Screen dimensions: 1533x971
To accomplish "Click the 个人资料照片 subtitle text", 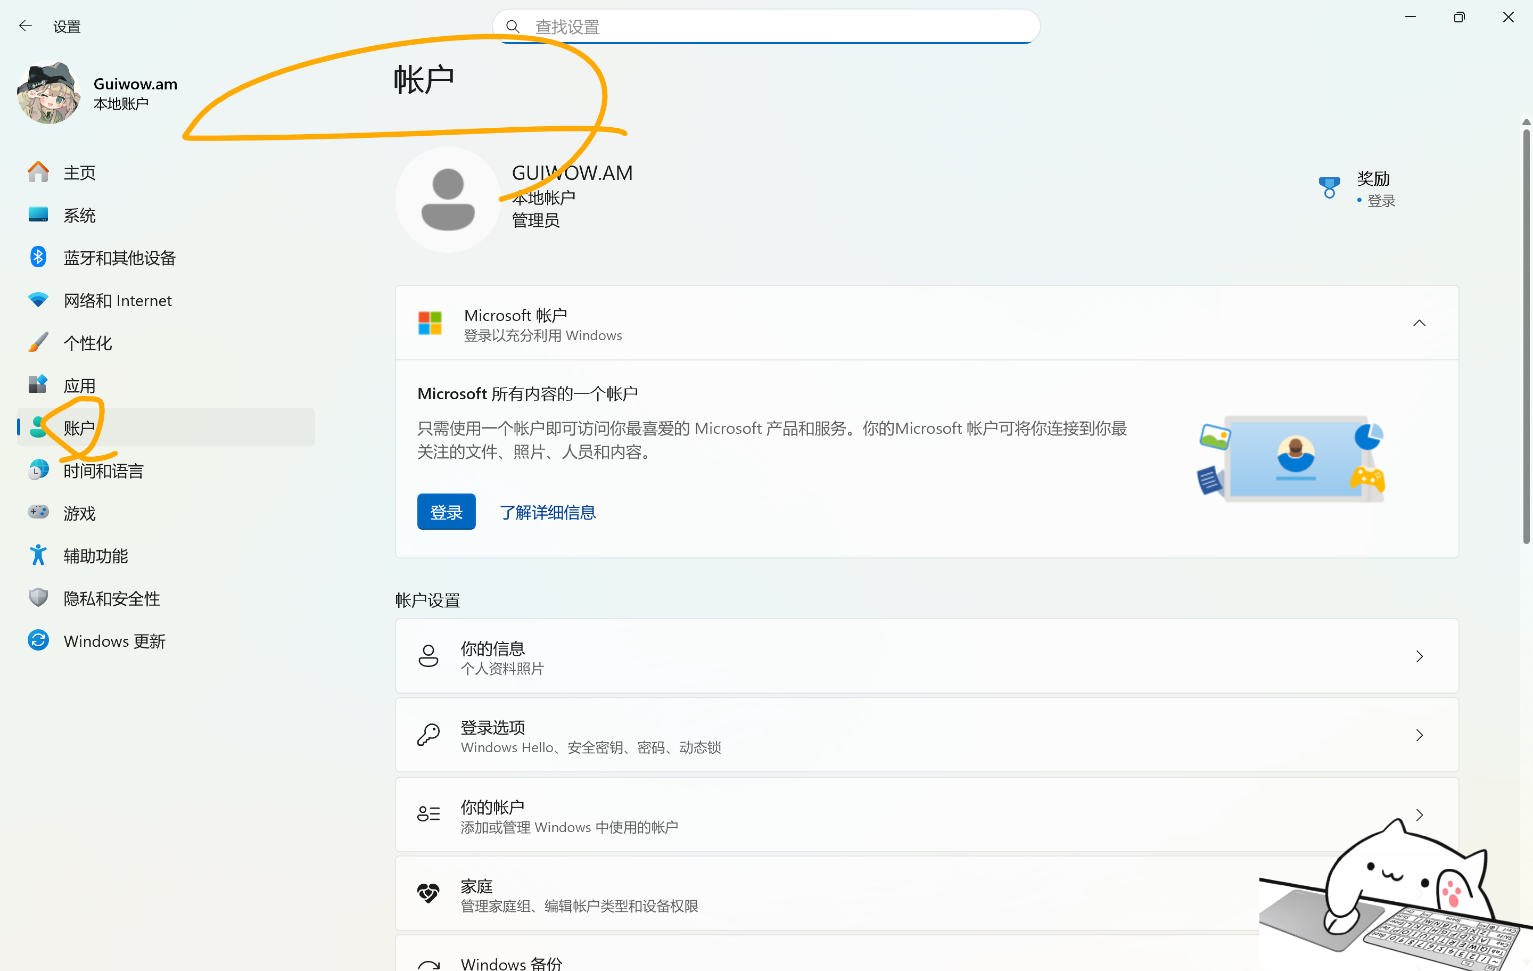I will click(x=502, y=669).
